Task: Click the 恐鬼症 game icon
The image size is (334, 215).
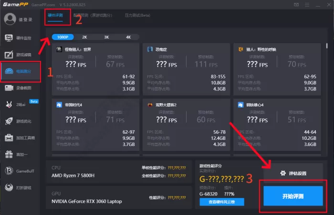Action: click(x=150, y=49)
